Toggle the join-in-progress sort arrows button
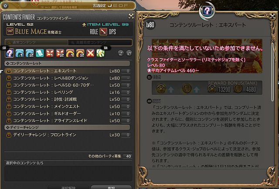This screenshot has width=279, height=189. pos(121,53)
